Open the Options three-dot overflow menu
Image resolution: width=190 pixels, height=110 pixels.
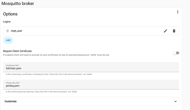pyautogui.click(x=178, y=12)
